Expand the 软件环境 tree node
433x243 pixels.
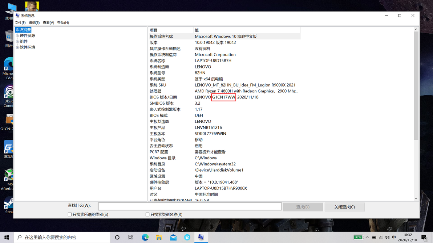coord(17,47)
